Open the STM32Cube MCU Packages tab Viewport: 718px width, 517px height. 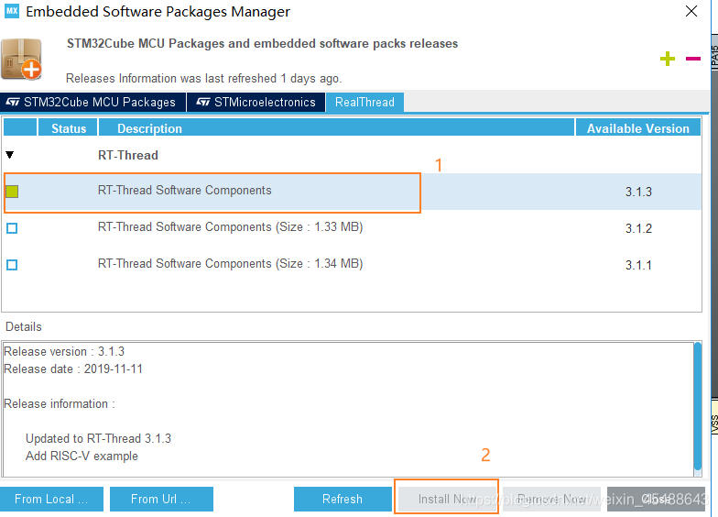[x=93, y=102]
